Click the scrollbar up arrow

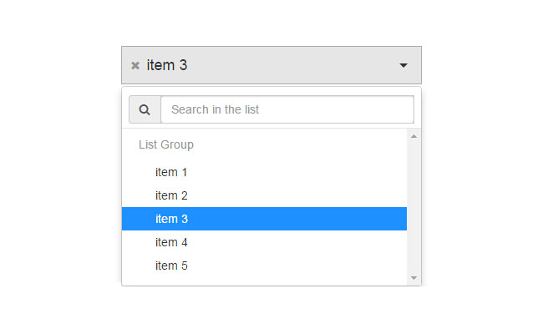tap(414, 134)
